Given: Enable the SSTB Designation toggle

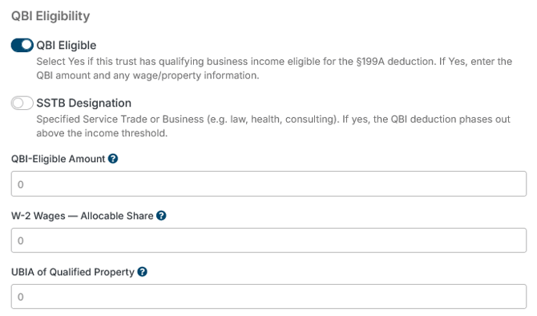Looking at the screenshot, I should [x=22, y=103].
